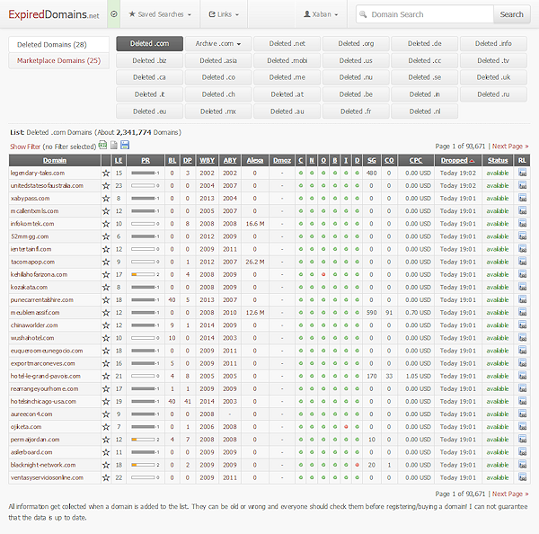Open Deleted Domains (28) section
Viewport: 539px width, 534px height.
coord(58,44)
